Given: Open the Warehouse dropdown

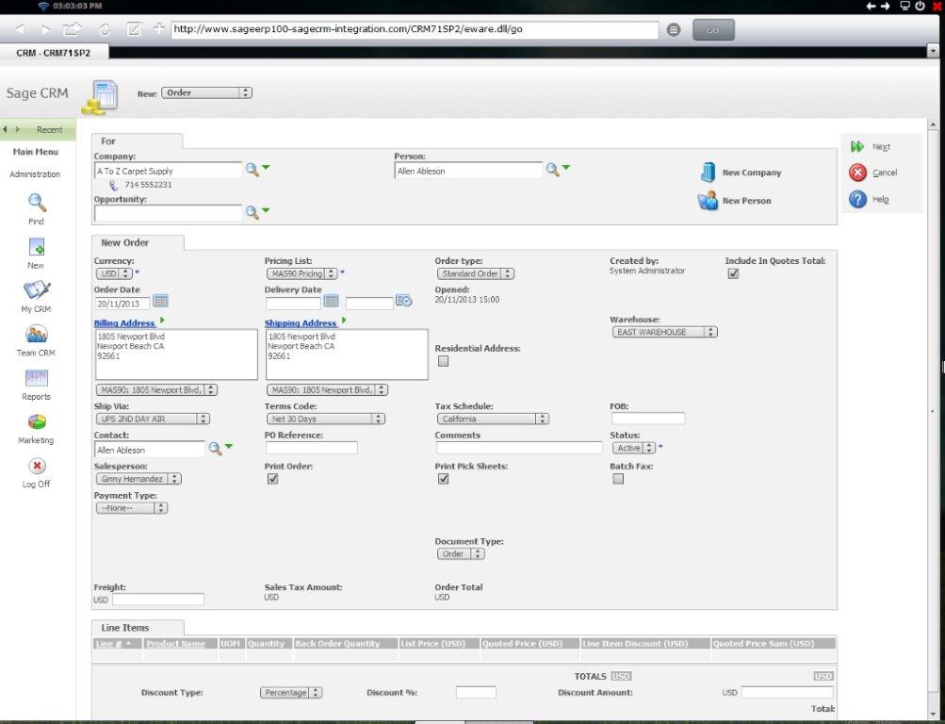Looking at the screenshot, I should (665, 332).
